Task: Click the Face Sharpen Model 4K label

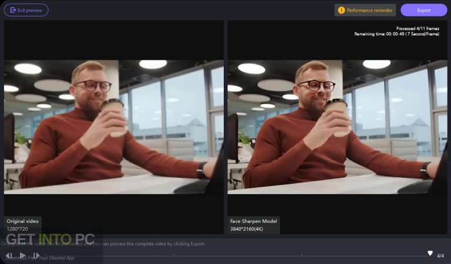Action: (254, 225)
